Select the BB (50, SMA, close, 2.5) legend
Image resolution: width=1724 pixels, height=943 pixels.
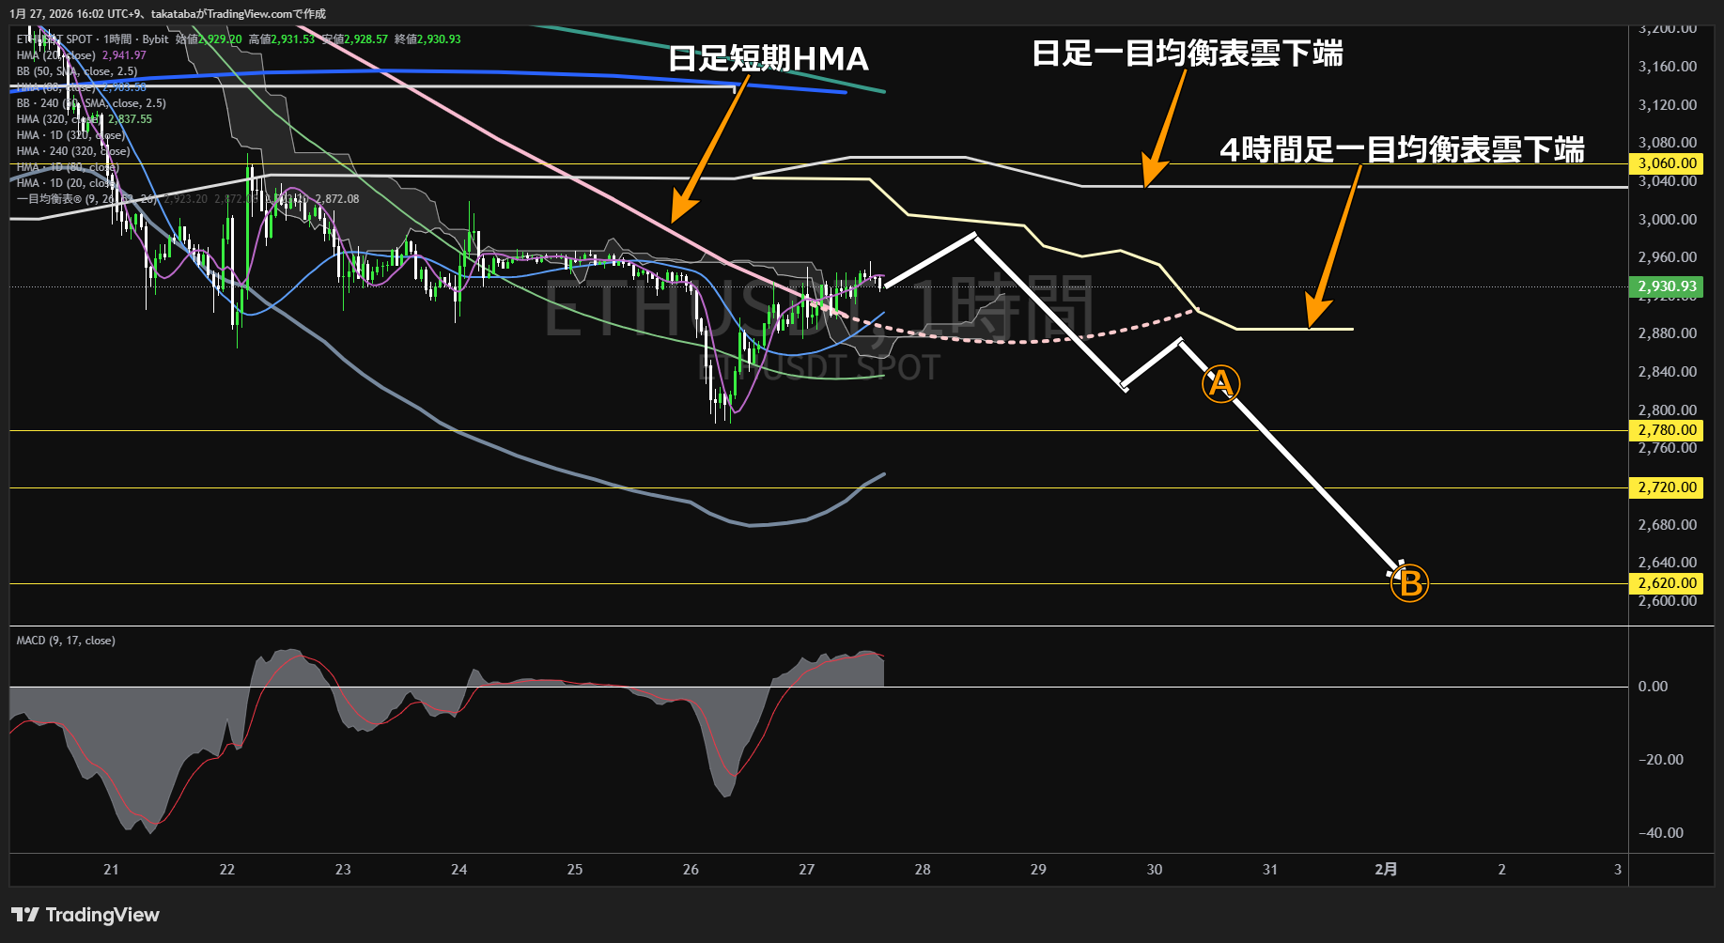[x=77, y=71]
